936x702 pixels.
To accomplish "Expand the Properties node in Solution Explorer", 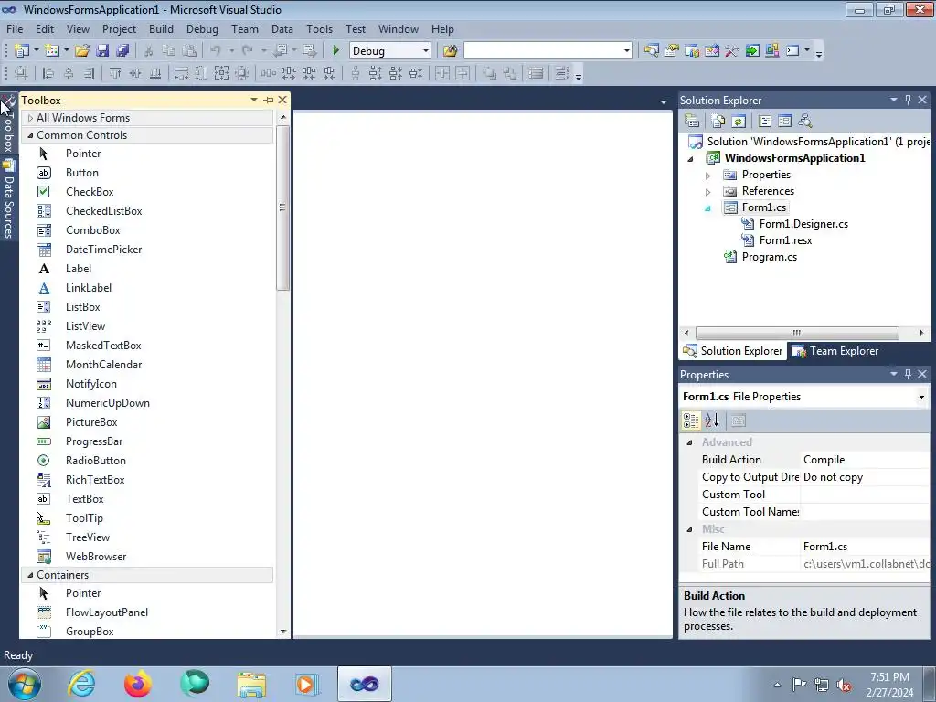I will click(x=708, y=175).
